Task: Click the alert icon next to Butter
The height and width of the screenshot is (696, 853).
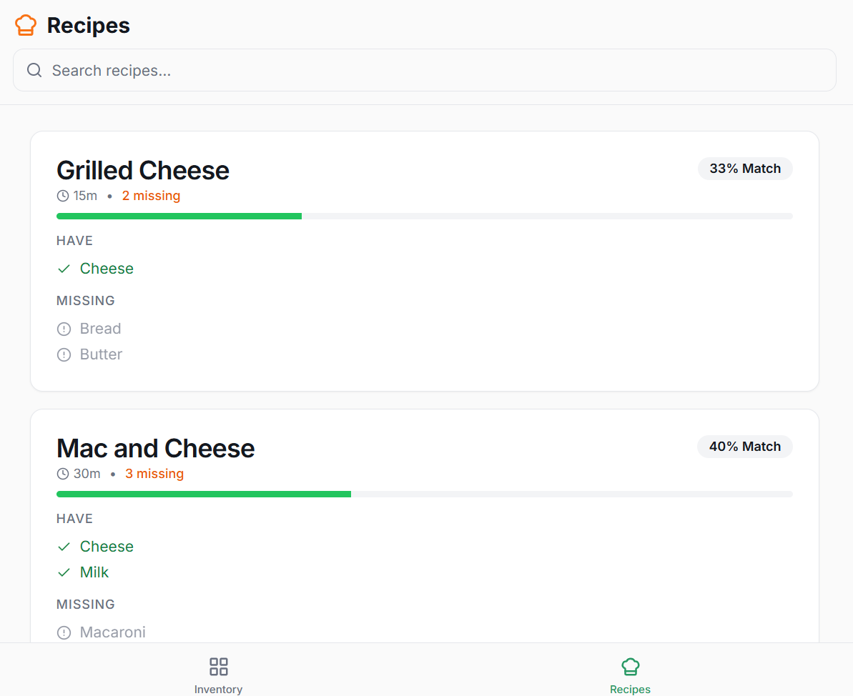Action: pyautogui.click(x=64, y=354)
